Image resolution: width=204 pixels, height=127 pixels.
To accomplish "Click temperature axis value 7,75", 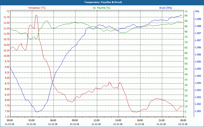I will click(7, 106).
